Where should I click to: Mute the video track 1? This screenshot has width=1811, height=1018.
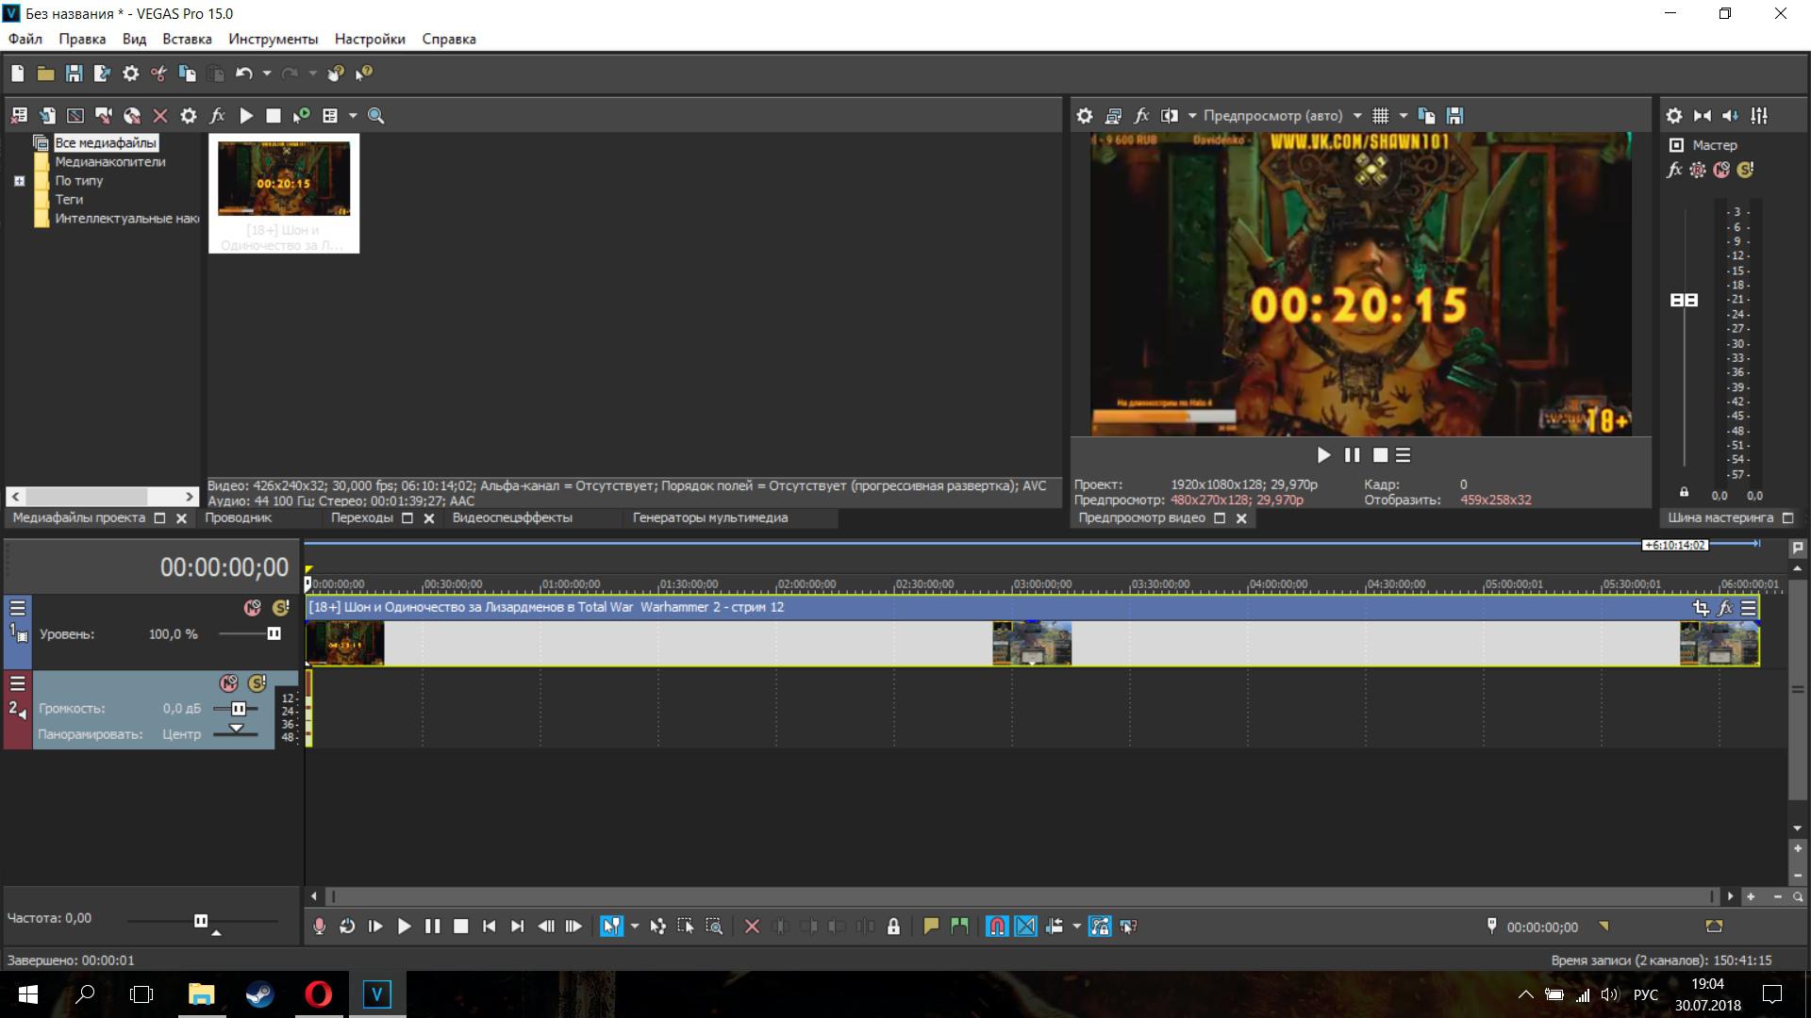pos(252,608)
